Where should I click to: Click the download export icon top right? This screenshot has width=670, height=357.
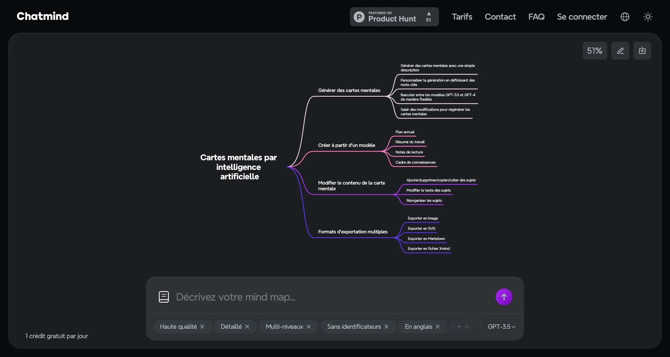(x=642, y=51)
